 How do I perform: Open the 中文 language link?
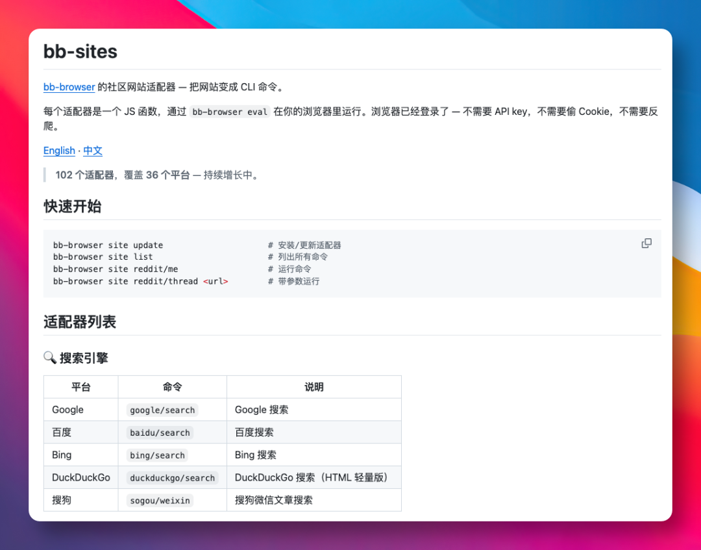point(93,151)
